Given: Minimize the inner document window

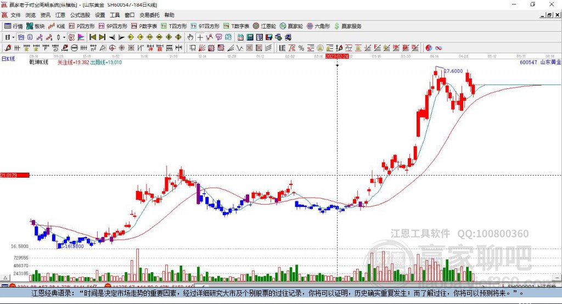Looking at the screenshot, I should click(542, 15).
